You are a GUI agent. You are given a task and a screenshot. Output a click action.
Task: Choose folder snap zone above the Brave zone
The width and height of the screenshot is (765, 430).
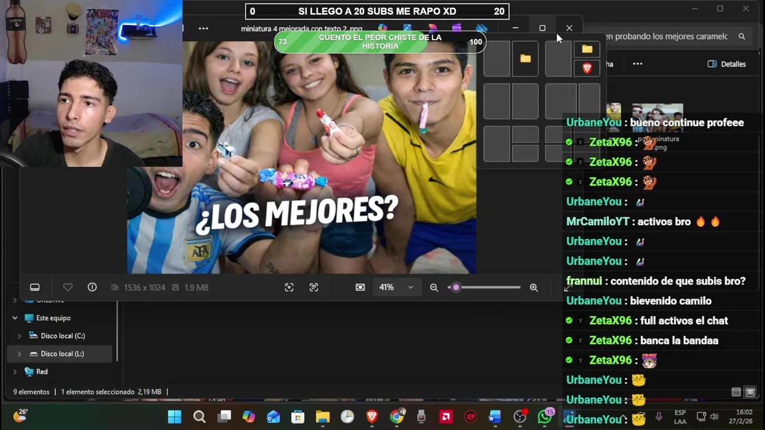pos(587,49)
